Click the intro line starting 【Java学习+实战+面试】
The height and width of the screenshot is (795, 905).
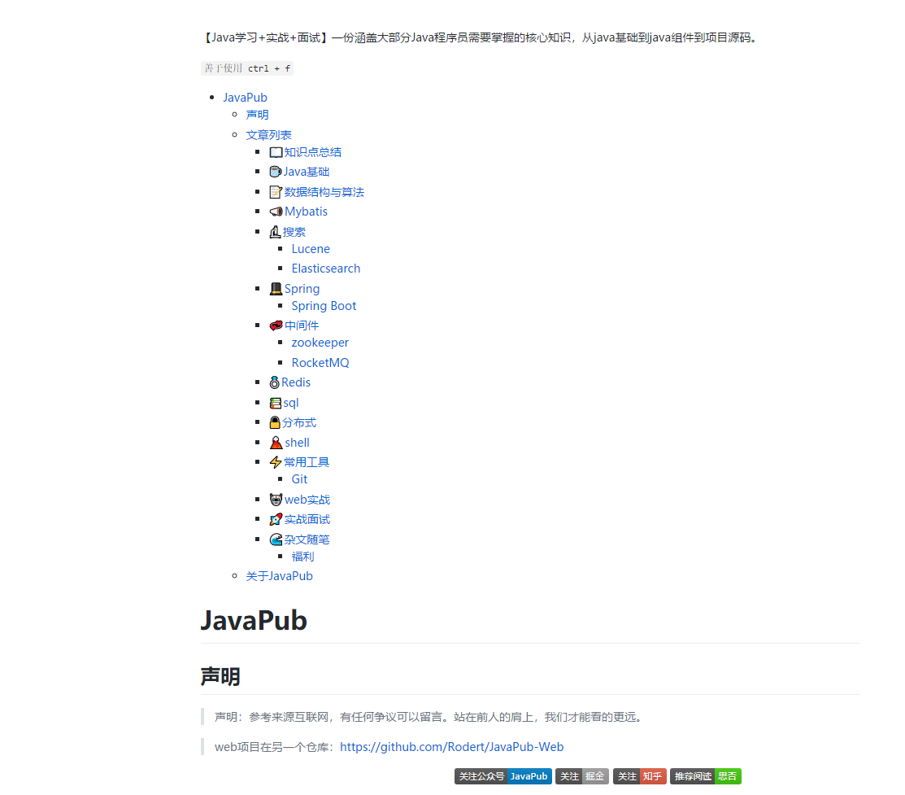[481, 37]
